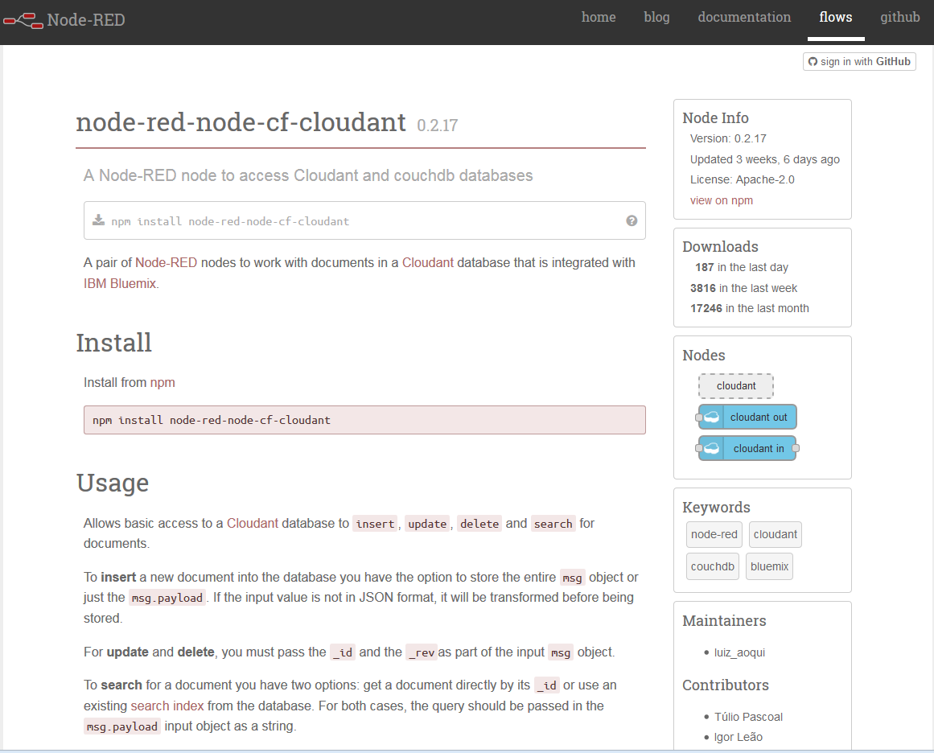Click the Node Info panel heading
934x753 pixels.
click(x=715, y=118)
